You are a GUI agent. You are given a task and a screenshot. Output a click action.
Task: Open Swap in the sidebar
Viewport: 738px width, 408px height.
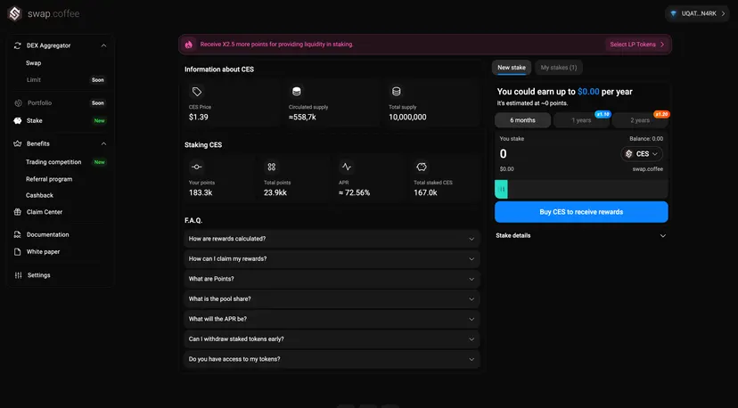click(x=33, y=63)
